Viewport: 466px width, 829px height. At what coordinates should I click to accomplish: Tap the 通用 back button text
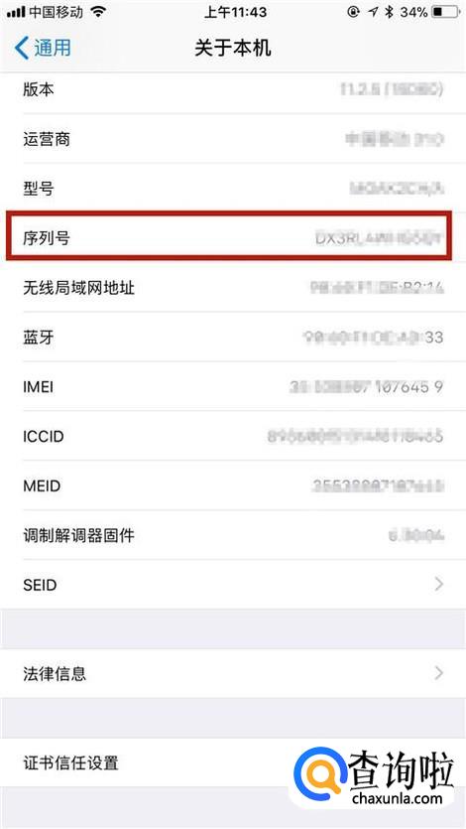pos(53,48)
